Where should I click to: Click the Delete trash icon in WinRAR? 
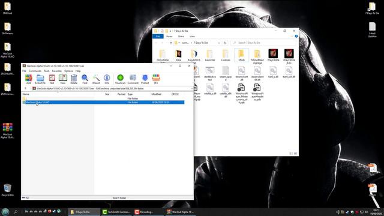pyautogui.click(x=74, y=79)
